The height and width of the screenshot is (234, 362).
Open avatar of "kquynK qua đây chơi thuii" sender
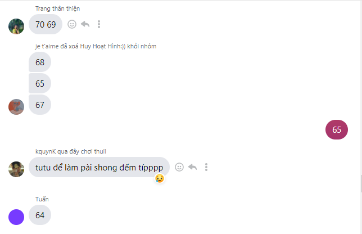pyautogui.click(x=16, y=169)
